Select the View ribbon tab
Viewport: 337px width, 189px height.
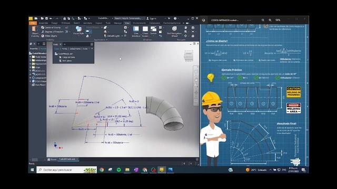pos(127,23)
